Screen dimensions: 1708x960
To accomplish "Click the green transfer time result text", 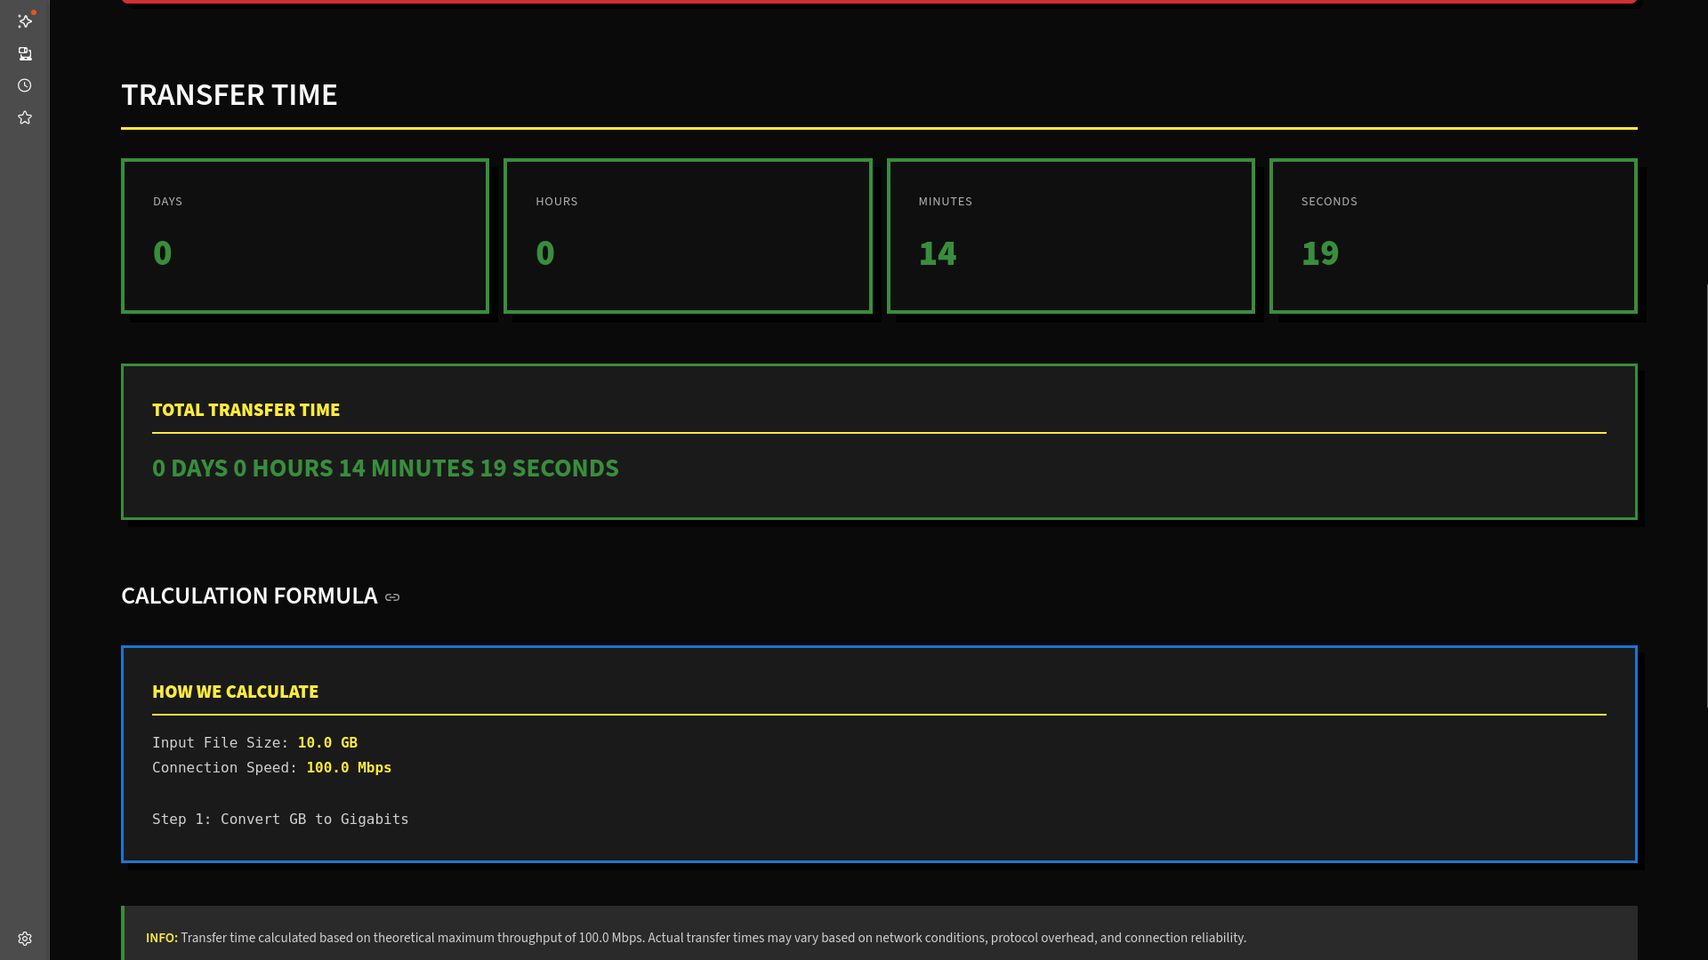I will 385,468.
